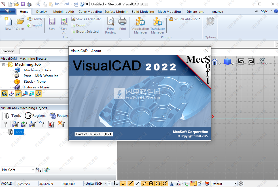278x187 pixels.
Task: Click the Load Tool Library icon
Action: (15, 124)
